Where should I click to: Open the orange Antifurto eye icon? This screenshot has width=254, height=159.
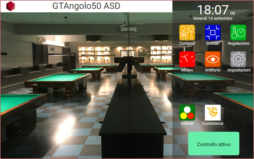(x=213, y=59)
